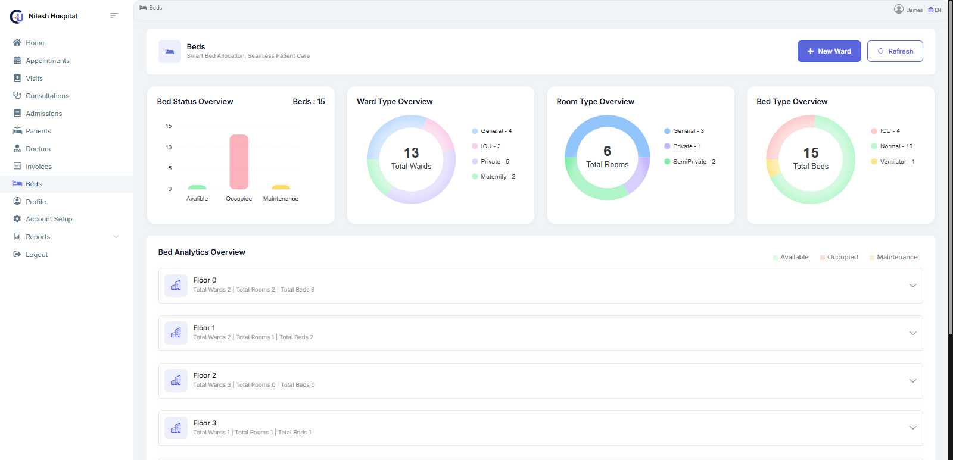Click the Private - 1 Room Type legend

point(683,146)
